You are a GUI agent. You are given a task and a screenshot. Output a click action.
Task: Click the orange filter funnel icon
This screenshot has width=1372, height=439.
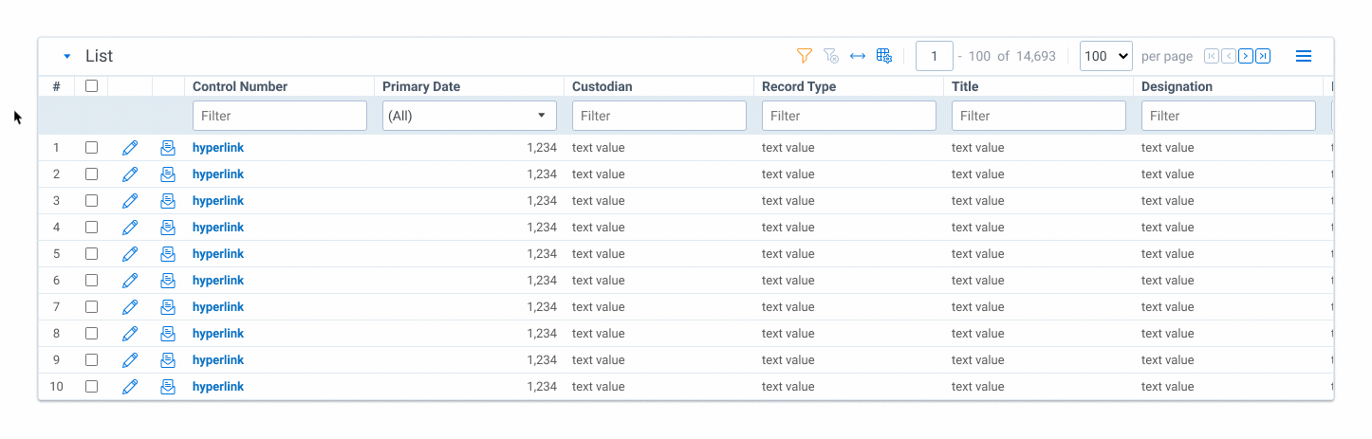point(805,56)
